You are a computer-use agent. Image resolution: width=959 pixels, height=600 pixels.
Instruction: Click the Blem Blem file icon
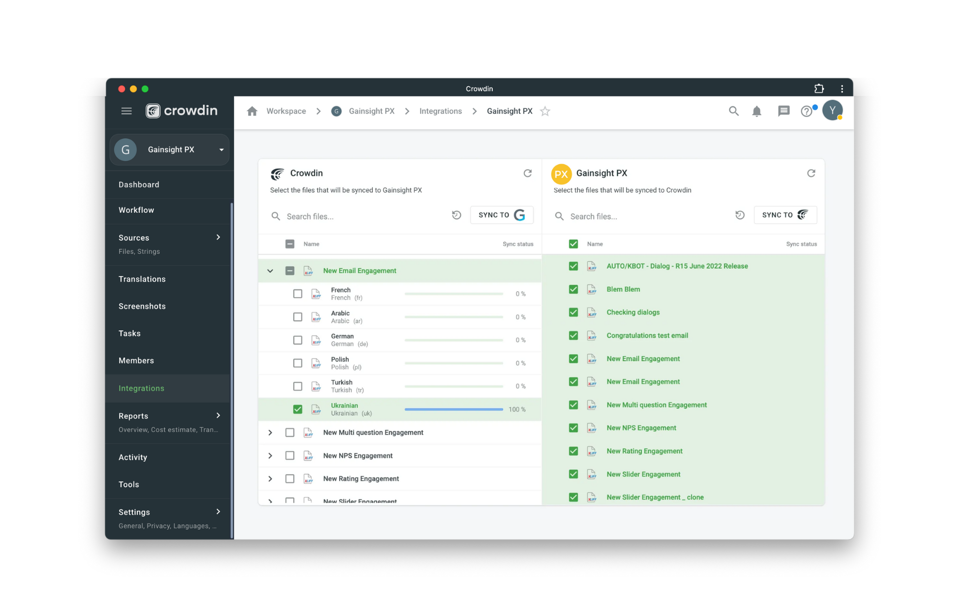click(x=592, y=289)
